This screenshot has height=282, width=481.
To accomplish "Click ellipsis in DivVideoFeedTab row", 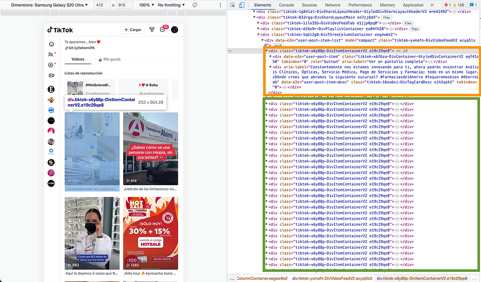I will (x=384, y=23).
